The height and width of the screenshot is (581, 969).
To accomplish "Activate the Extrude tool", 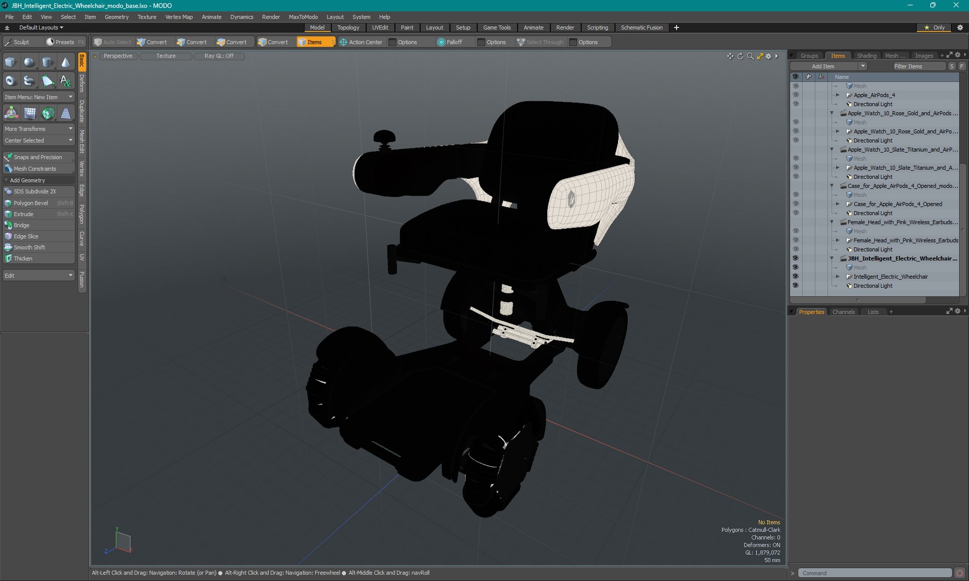I will [39, 214].
